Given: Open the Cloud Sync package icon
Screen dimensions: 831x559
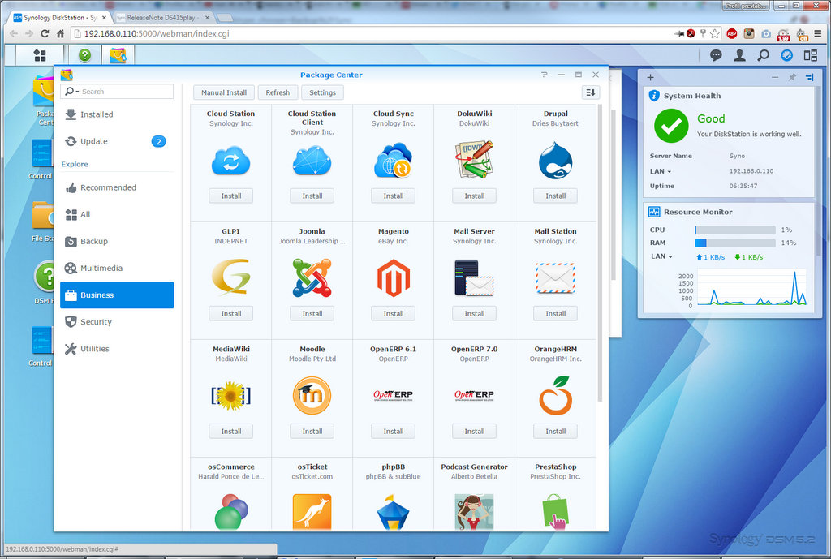Looking at the screenshot, I should 394,161.
